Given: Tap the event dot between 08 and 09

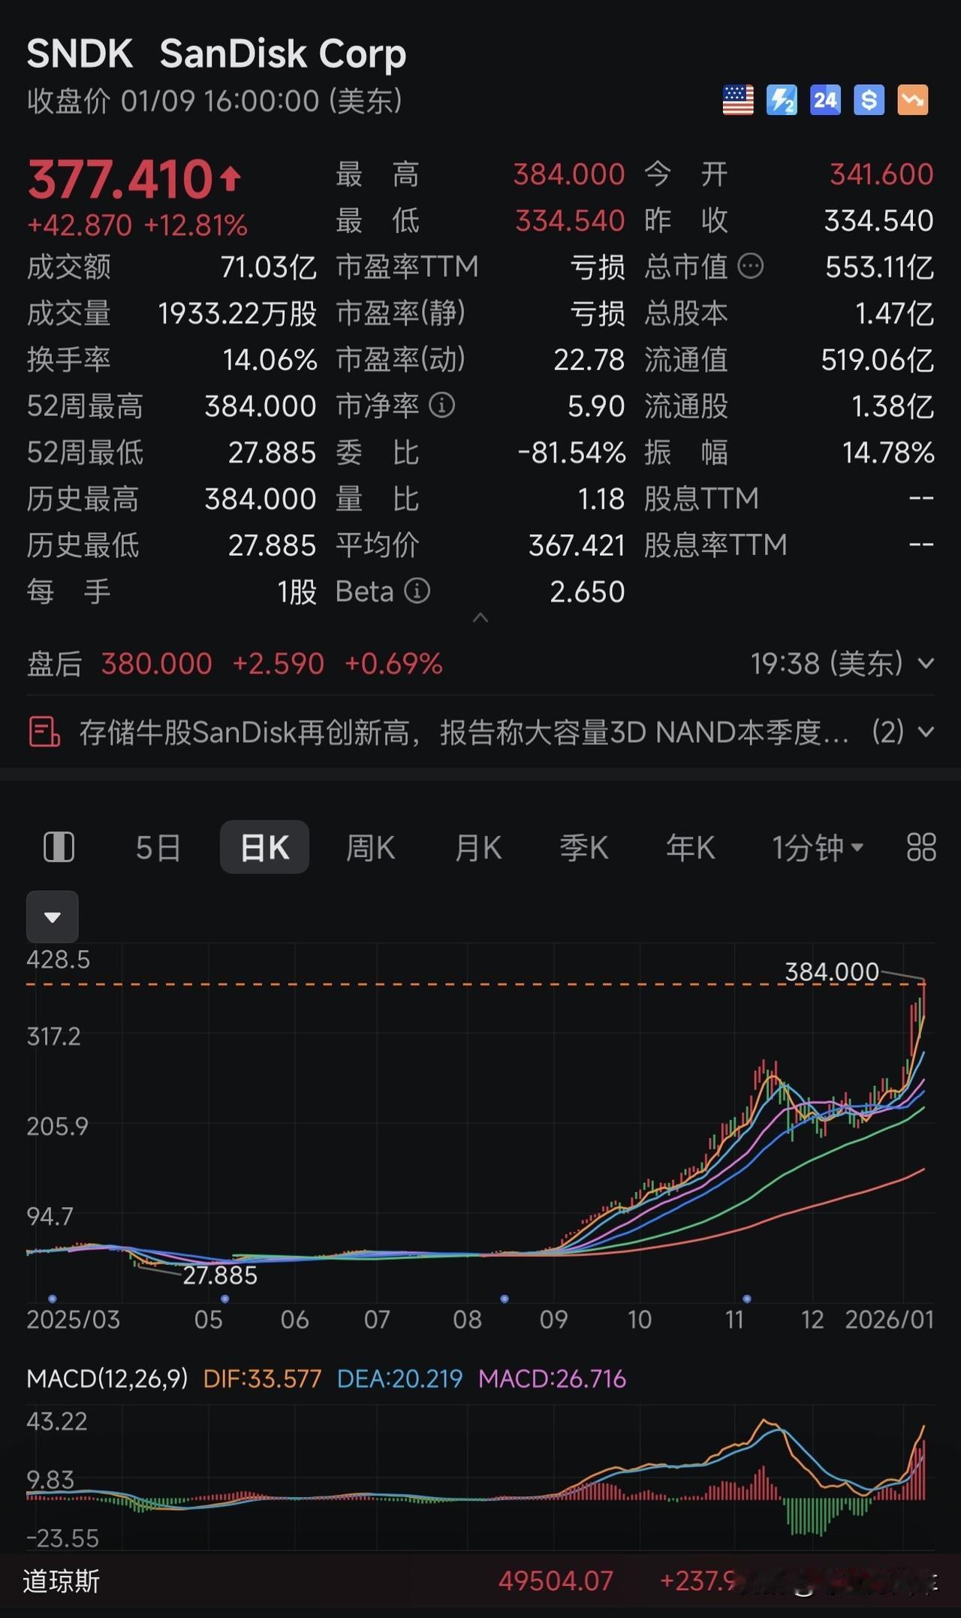Looking at the screenshot, I should (x=505, y=1298).
